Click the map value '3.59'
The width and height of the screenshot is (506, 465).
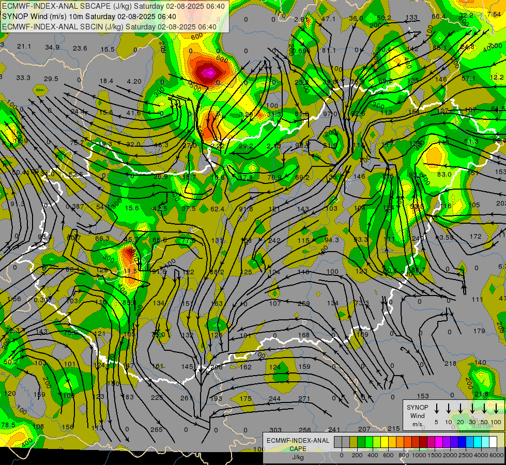point(446,237)
